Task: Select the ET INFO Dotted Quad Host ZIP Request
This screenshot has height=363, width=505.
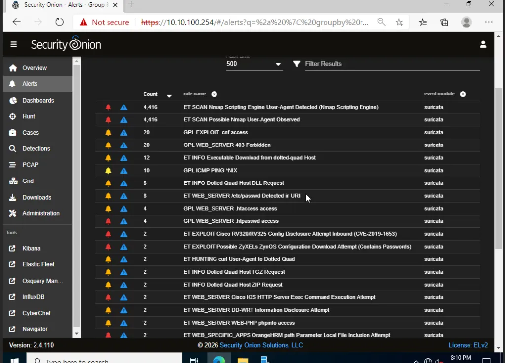Action: click(233, 285)
